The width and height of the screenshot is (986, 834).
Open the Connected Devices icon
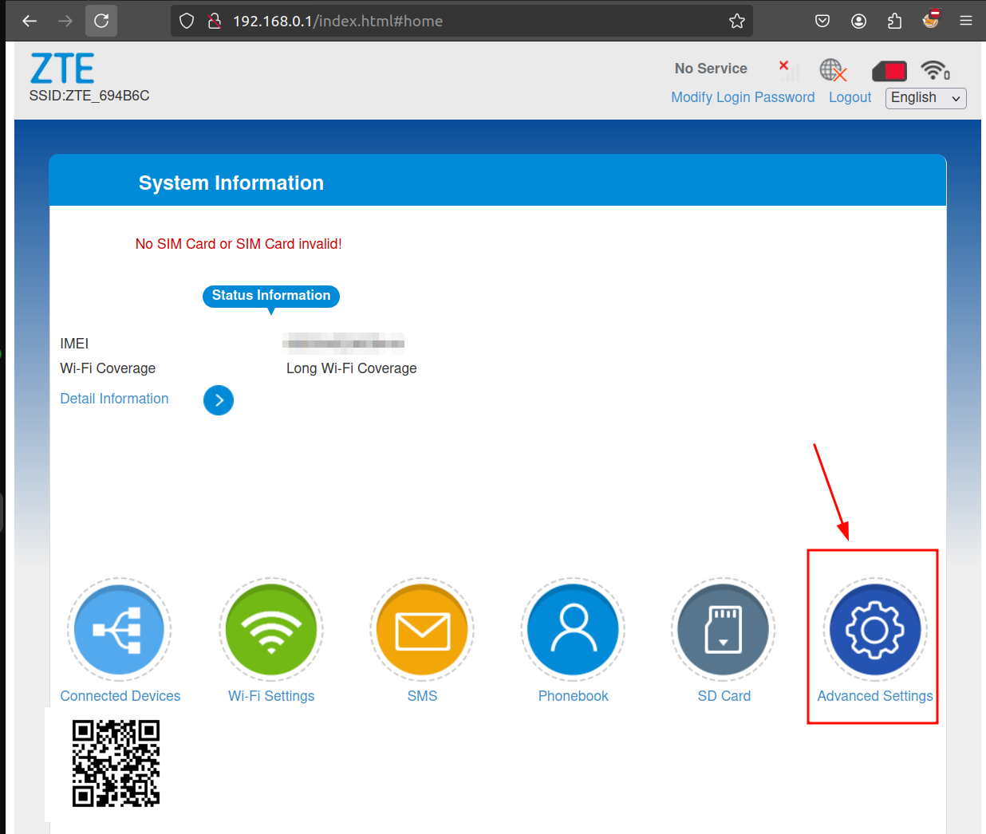[119, 629]
